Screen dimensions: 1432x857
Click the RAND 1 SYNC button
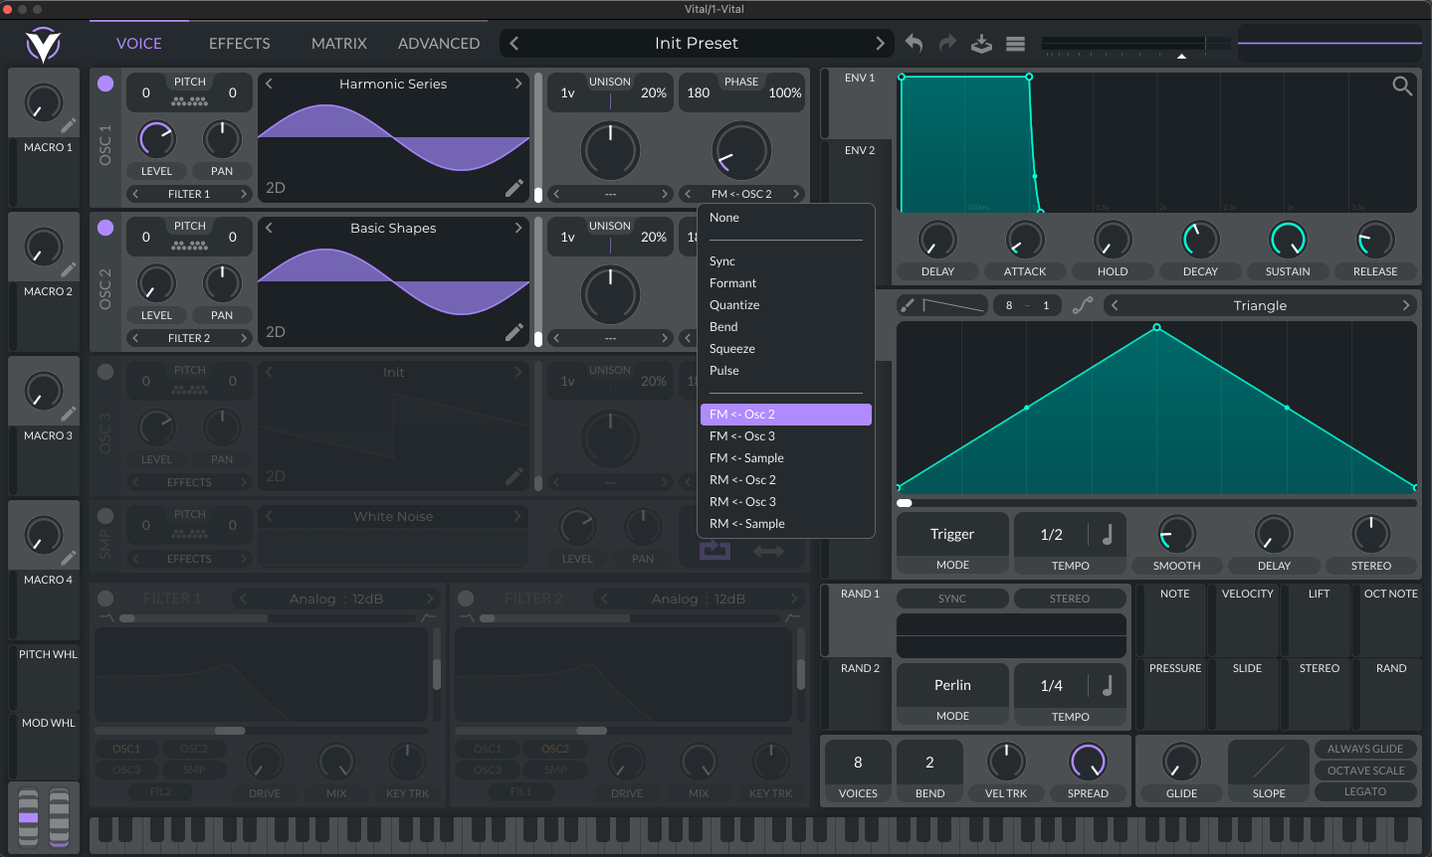tap(952, 599)
